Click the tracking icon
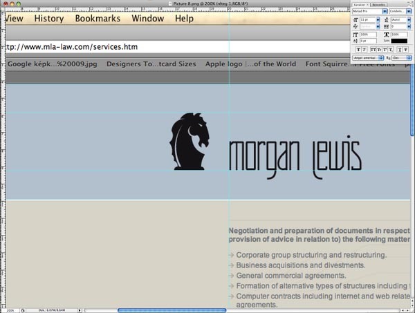The image size is (415, 313). [x=387, y=26]
